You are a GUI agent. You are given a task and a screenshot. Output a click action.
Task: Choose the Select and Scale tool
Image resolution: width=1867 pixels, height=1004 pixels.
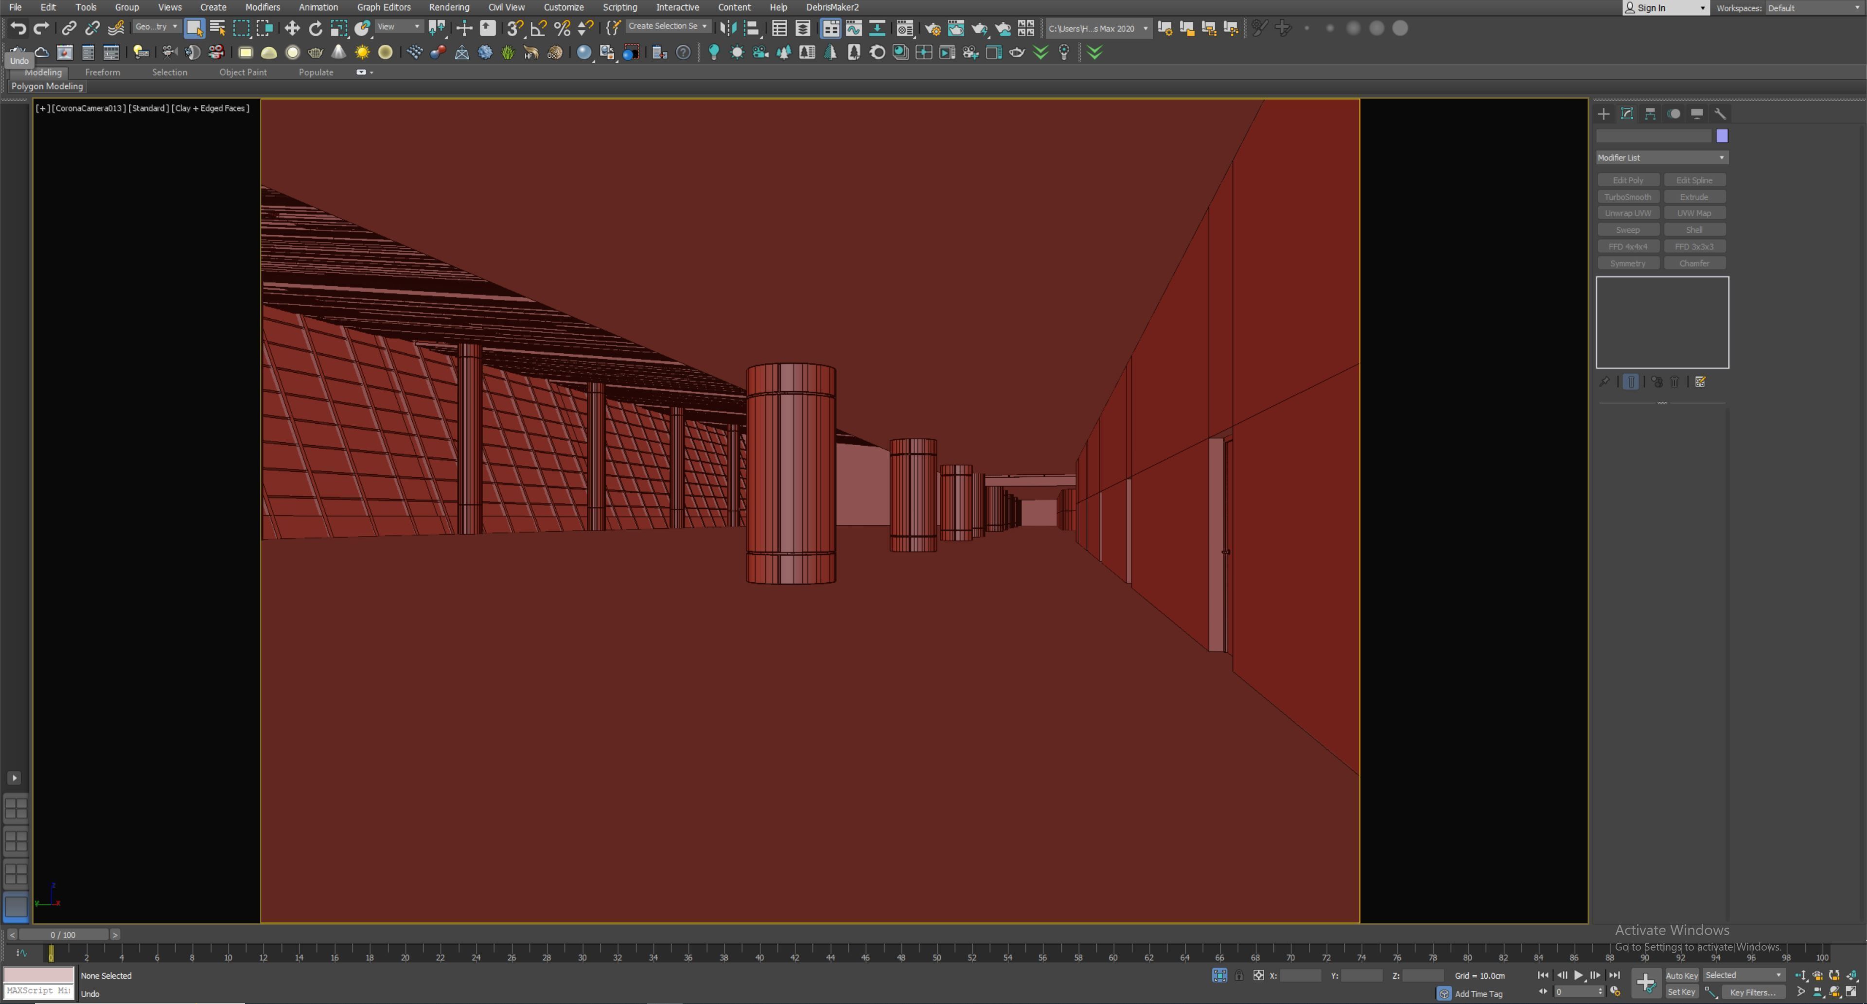pos(338,28)
